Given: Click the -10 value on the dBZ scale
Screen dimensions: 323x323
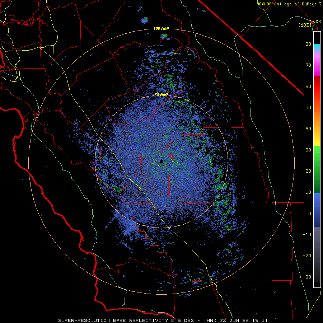Looking at the screenshot, I should (307, 235).
